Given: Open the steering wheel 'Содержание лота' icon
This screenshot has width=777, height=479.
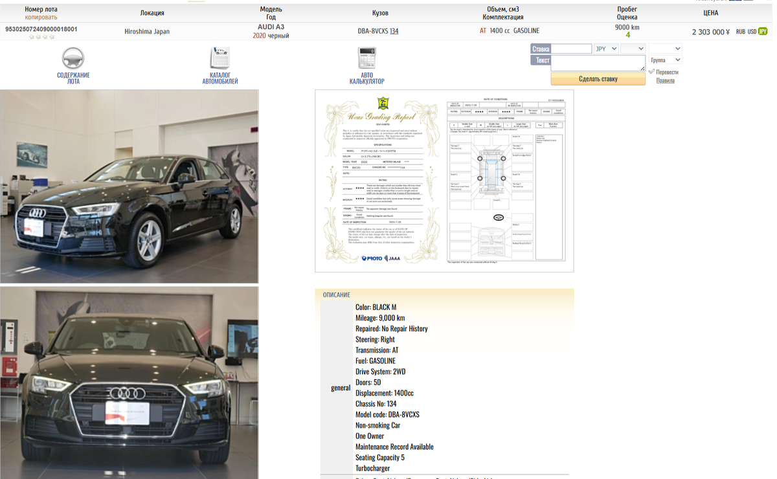Looking at the screenshot, I should (x=73, y=58).
